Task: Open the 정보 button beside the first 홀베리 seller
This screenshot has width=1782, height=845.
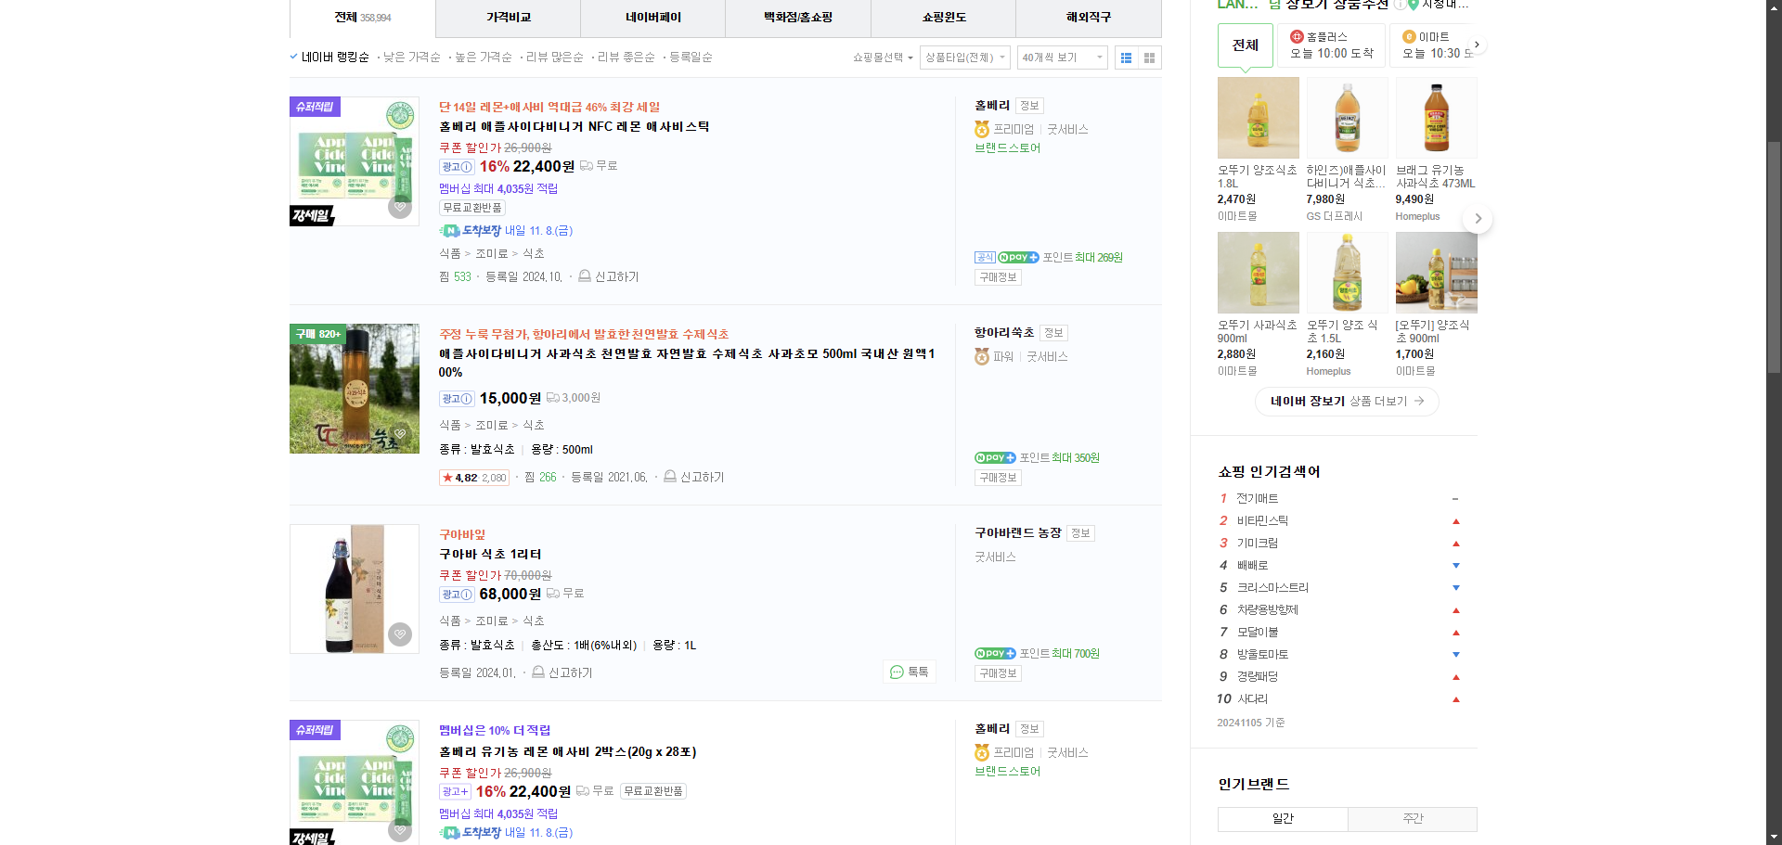Action: [x=1029, y=106]
